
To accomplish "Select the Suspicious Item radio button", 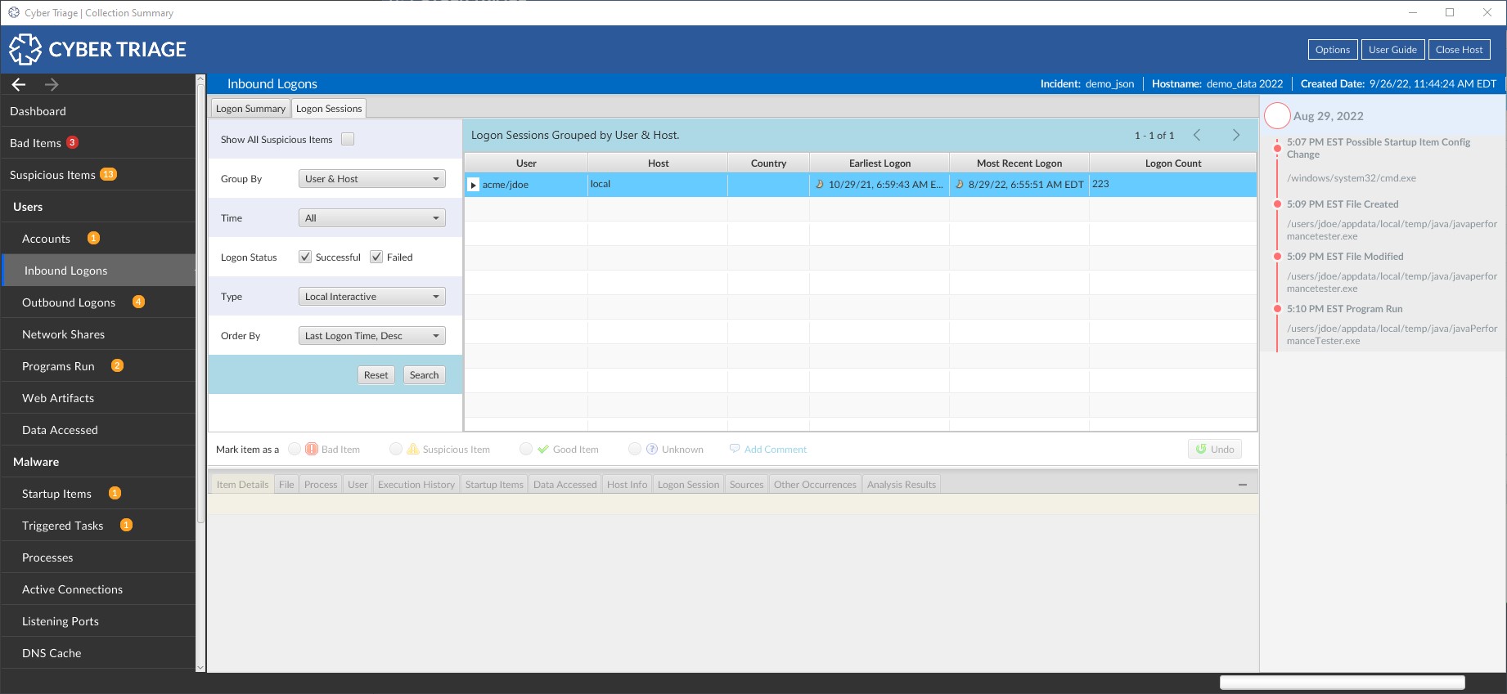I will click(x=396, y=449).
